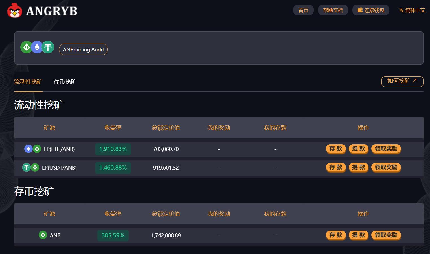
Task: Click 1,460.88% yield badge
Action: tap(113, 168)
